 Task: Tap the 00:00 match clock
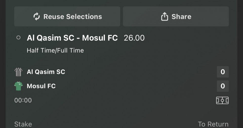[23, 100]
